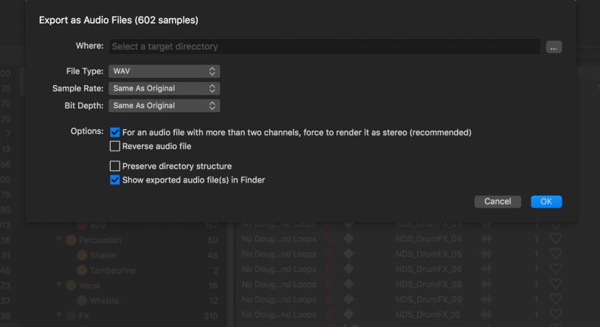Open the File Type WAV dropdown
This screenshot has width=600, height=327.
164,71
